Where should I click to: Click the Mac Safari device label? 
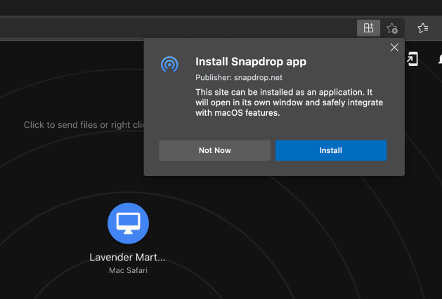[129, 270]
